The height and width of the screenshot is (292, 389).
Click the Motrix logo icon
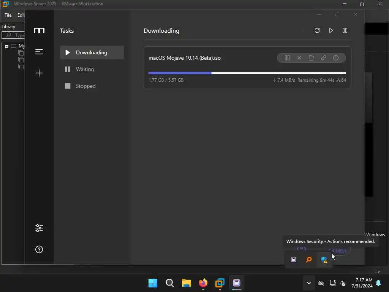coord(39,30)
